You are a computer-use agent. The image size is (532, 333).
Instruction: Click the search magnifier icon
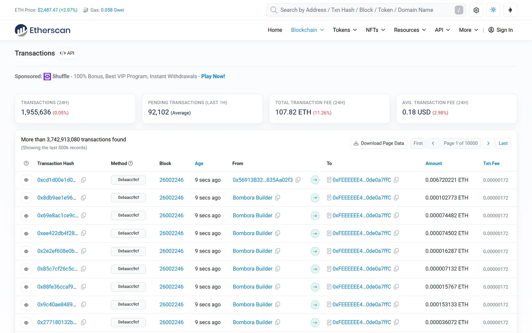274,10
